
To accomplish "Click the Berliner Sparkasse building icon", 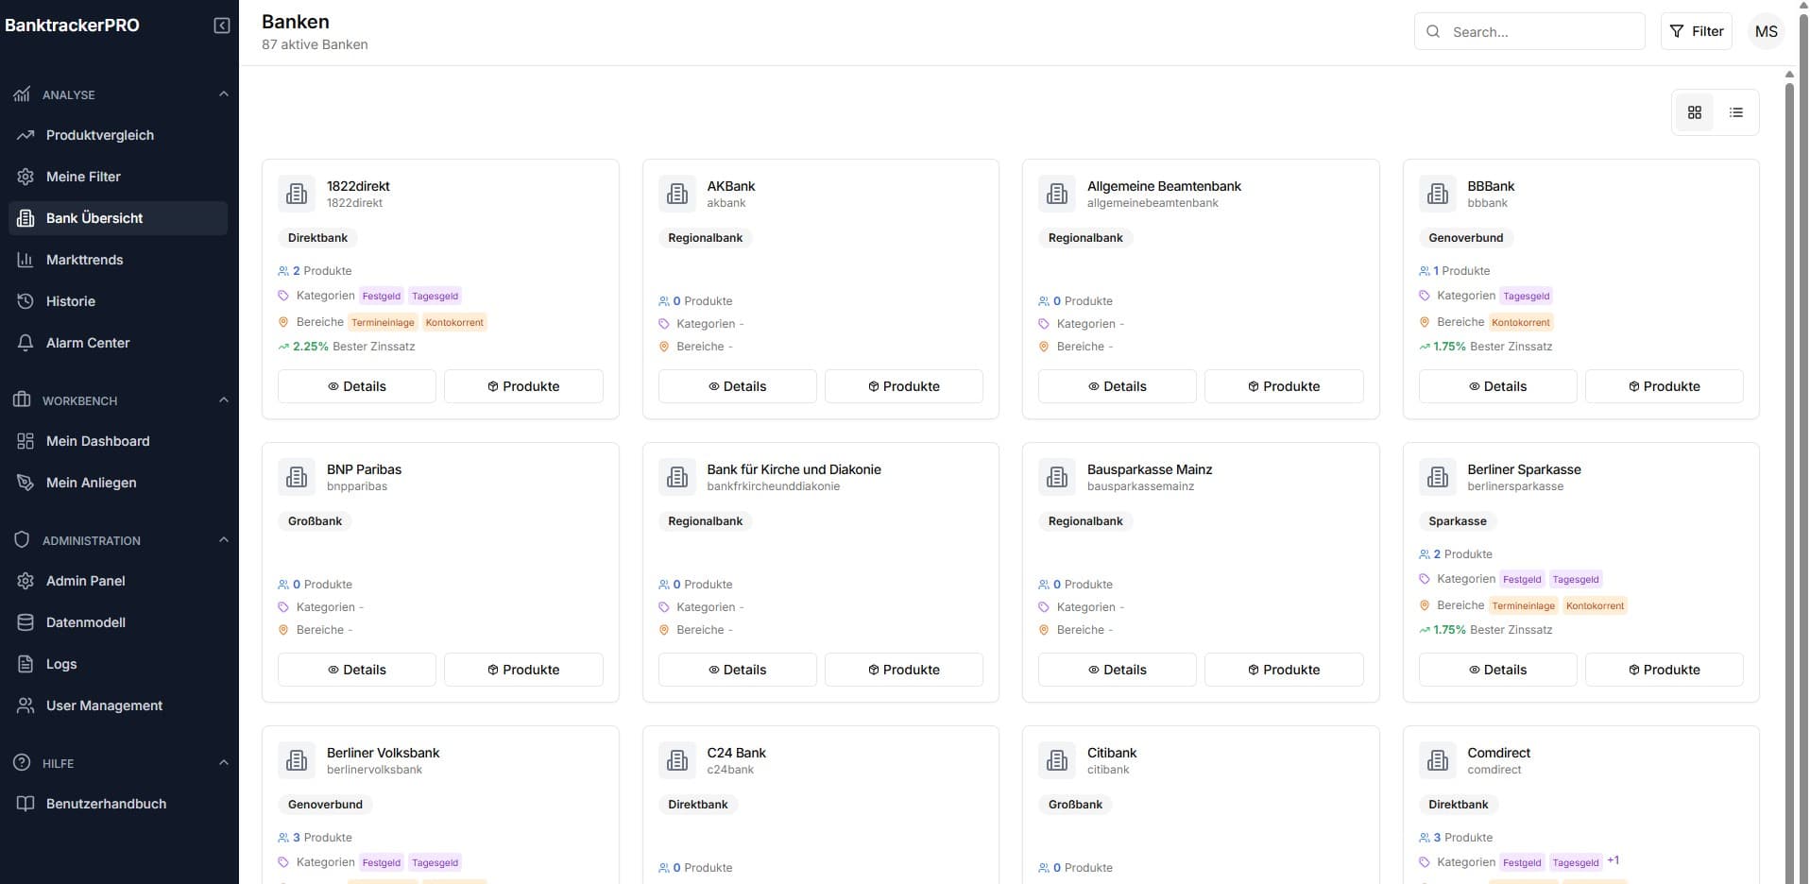I will pyautogui.click(x=1438, y=477).
